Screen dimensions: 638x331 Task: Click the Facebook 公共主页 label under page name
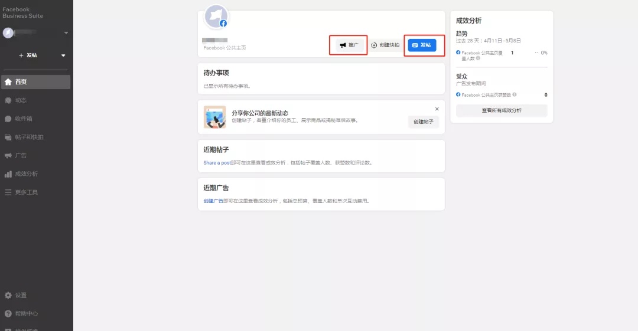(x=224, y=48)
